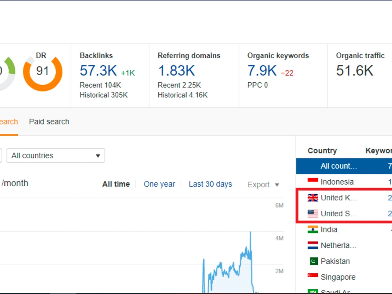The width and height of the screenshot is (392, 294).
Task: Select the India country row
Action: pos(344,229)
